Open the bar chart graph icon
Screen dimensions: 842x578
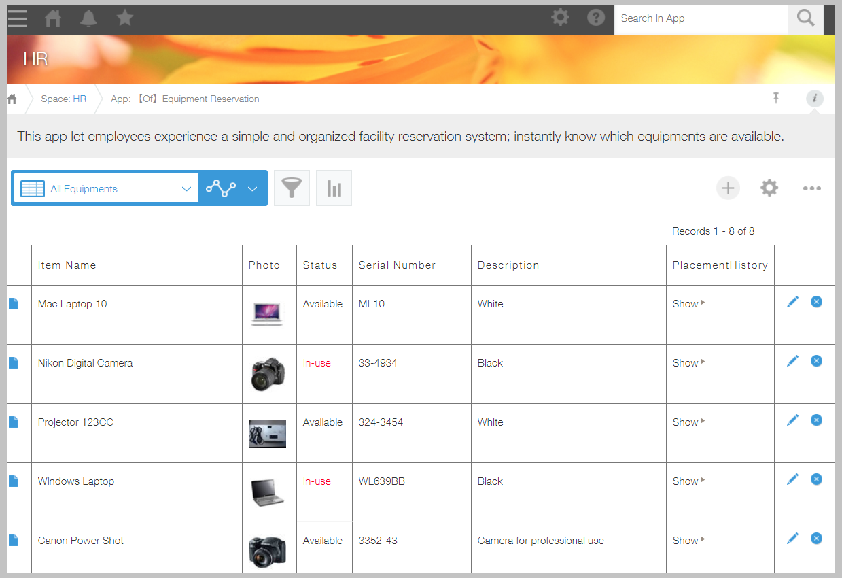point(334,188)
